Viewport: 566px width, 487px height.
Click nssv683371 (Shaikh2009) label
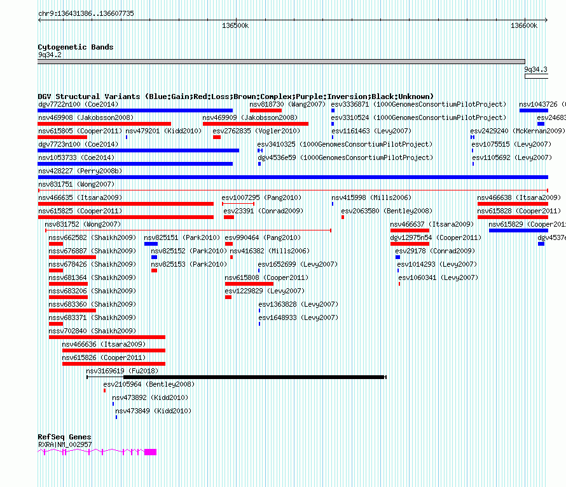92,318
